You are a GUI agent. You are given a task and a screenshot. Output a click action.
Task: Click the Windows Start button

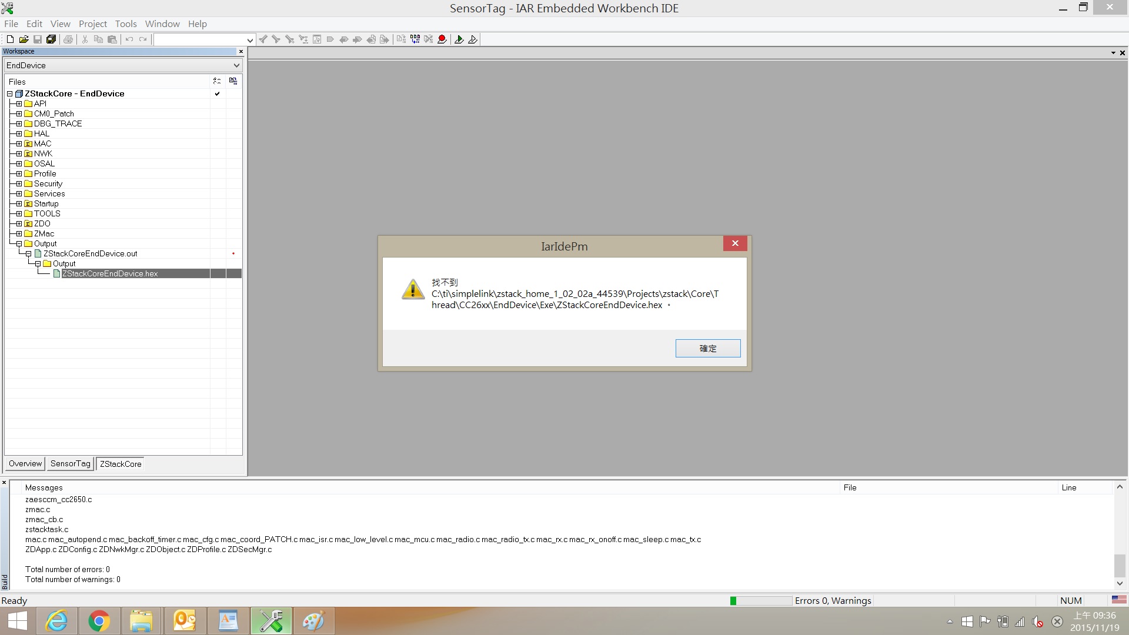tap(17, 621)
